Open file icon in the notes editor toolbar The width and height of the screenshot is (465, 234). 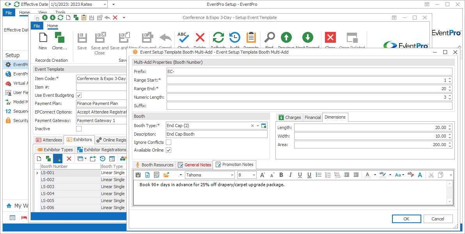pos(166,175)
